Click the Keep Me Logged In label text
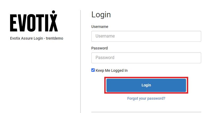211x113 pixels. click(x=111, y=70)
